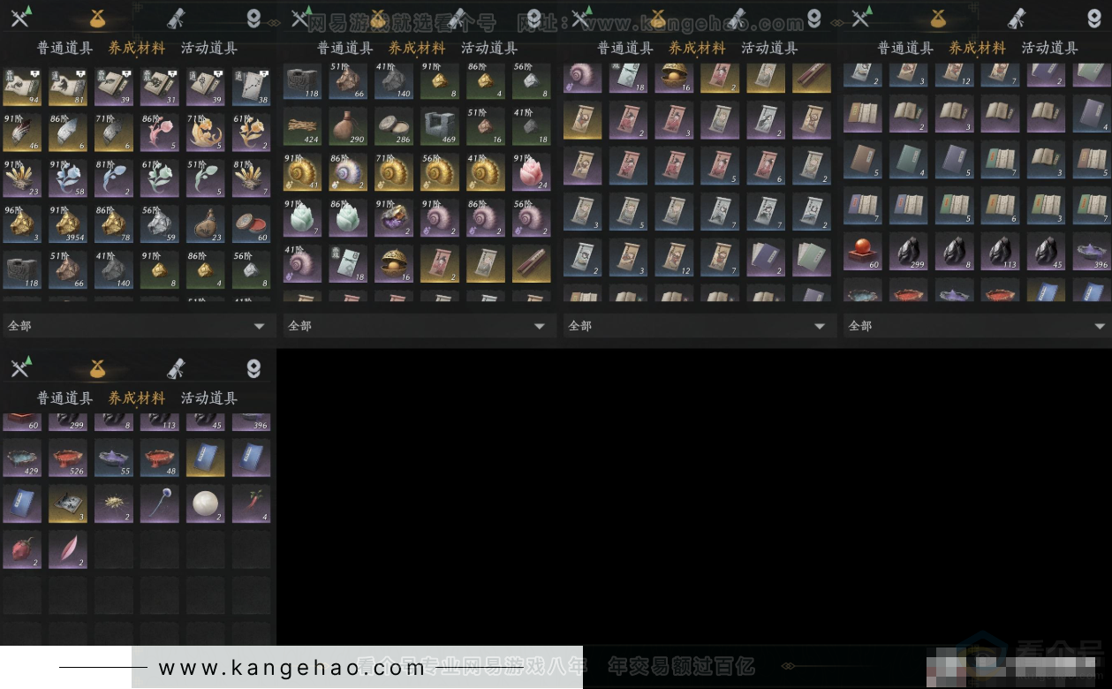Switch to 普通道具 tab in top-left panel

[x=64, y=49]
